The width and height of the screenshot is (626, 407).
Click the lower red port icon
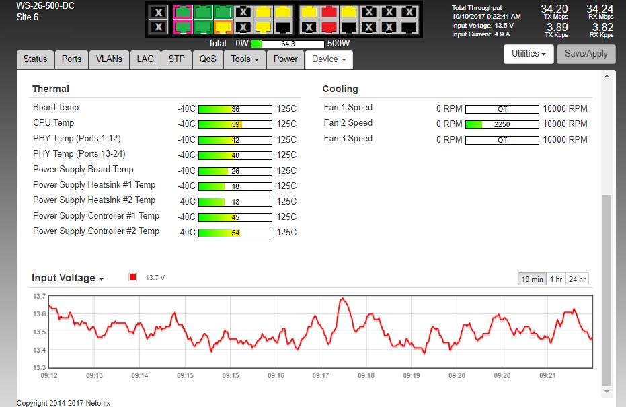[x=329, y=27]
